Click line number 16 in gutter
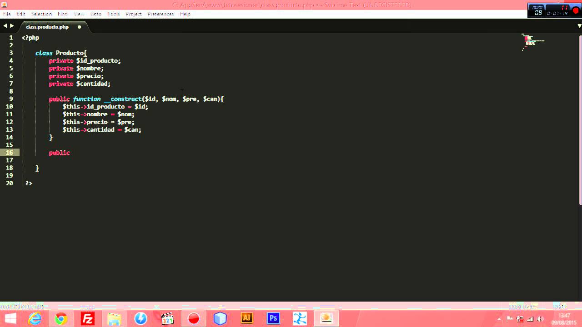 tap(10, 153)
